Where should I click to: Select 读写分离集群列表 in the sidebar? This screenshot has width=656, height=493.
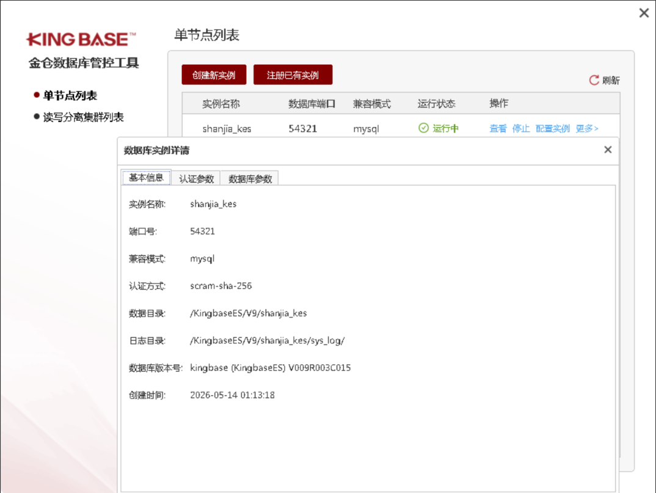point(83,117)
